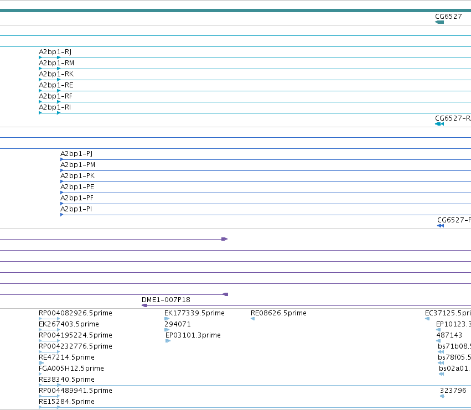Click feature 487143 label

[x=449, y=335]
